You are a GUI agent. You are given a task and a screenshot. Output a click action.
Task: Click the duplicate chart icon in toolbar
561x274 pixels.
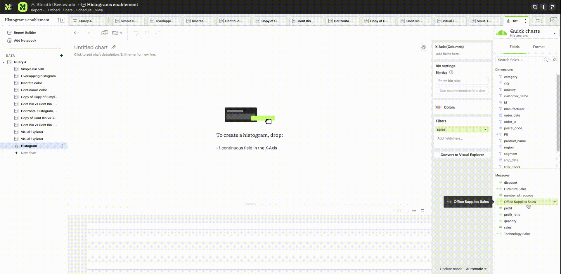pyautogui.click(x=105, y=33)
